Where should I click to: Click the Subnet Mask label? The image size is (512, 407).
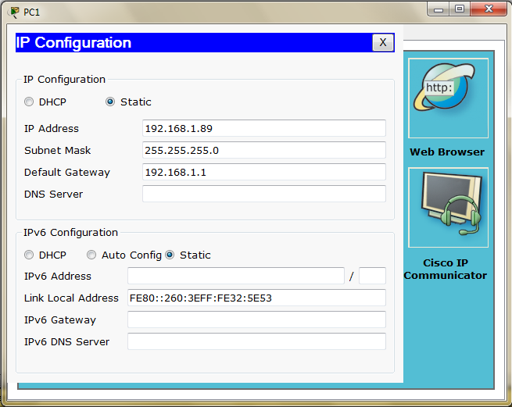coord(58,151)
